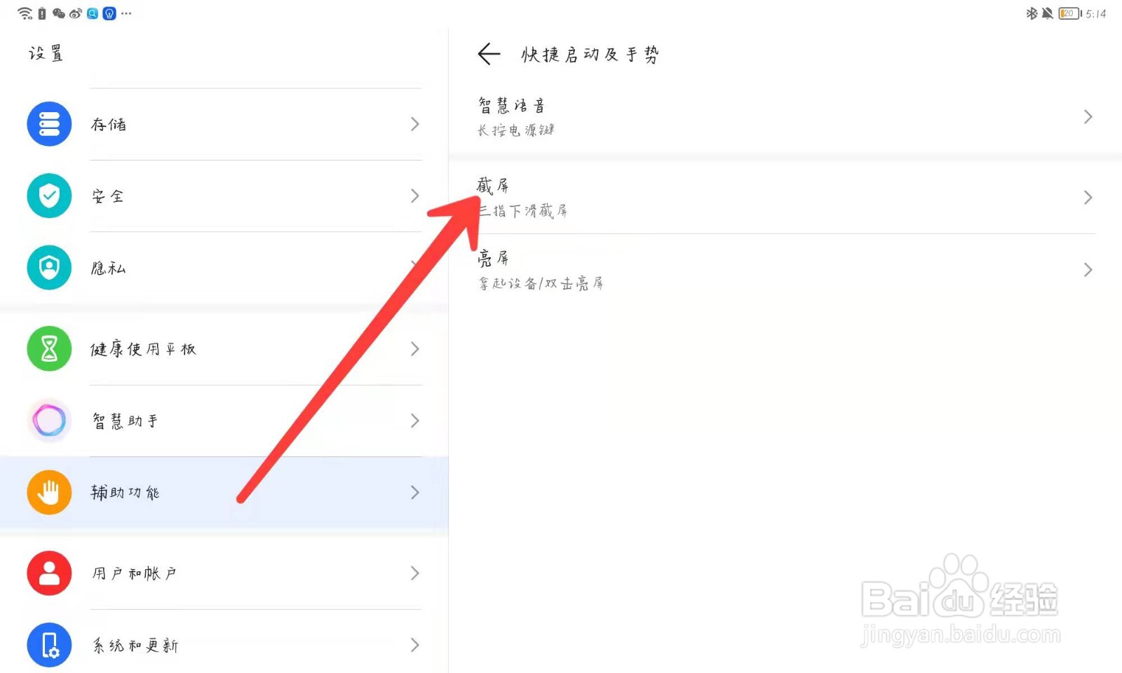
Task: Select the 辅助功能 menu item
Action: click(x=224, y=492)
